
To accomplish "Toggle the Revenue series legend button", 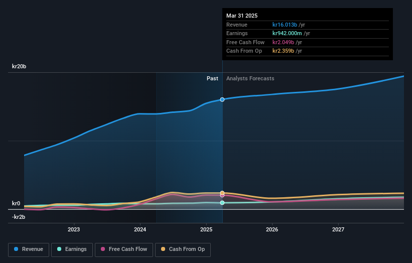I will [29, 249].
